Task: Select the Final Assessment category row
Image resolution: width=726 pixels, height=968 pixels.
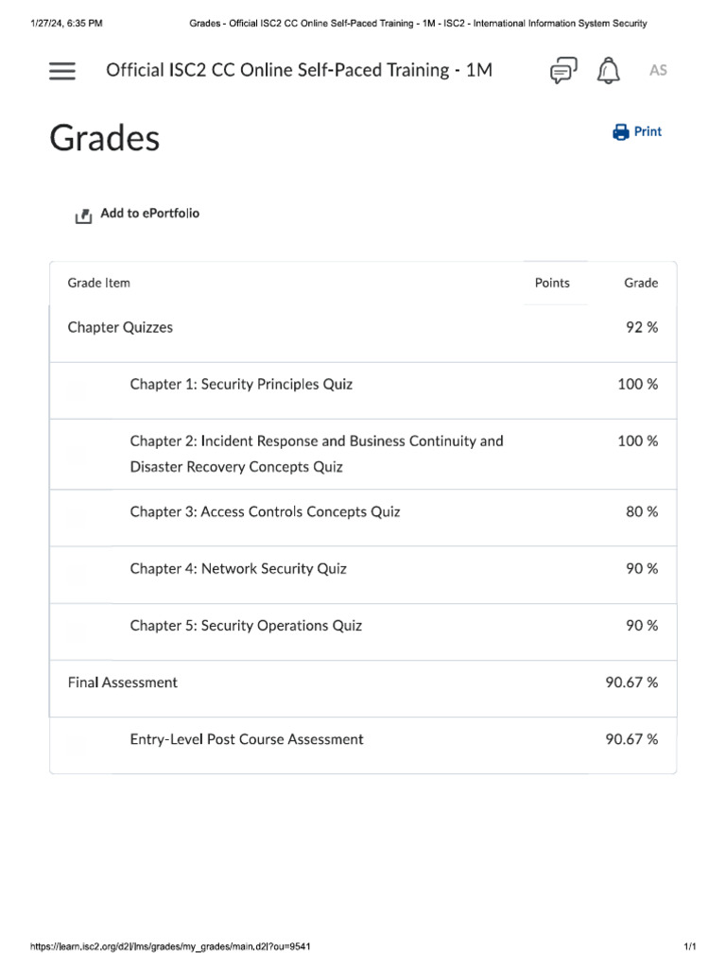Action: click(x=363, y=683)
